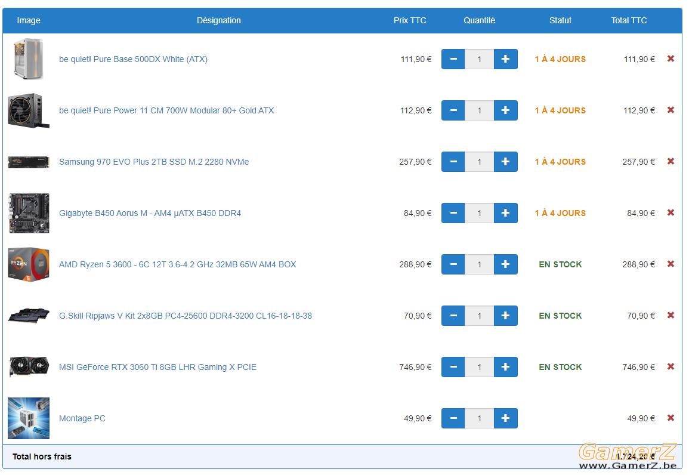Decrease G.Skill Ripjaws V quantity
The height and width of the screenshot is (475, 689).
pyautogui.click(x=453, y=316)
